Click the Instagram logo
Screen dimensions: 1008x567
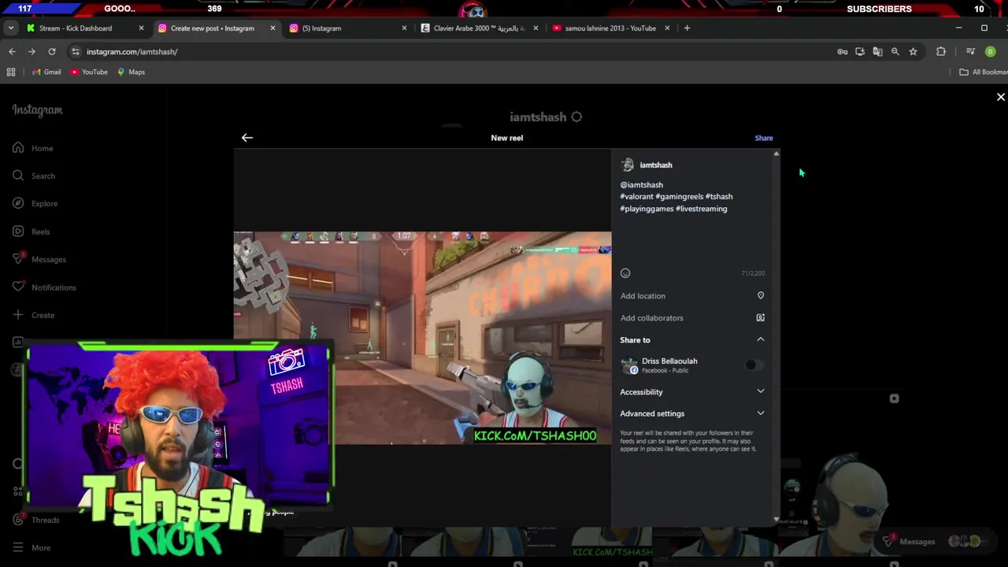point(37,110)
